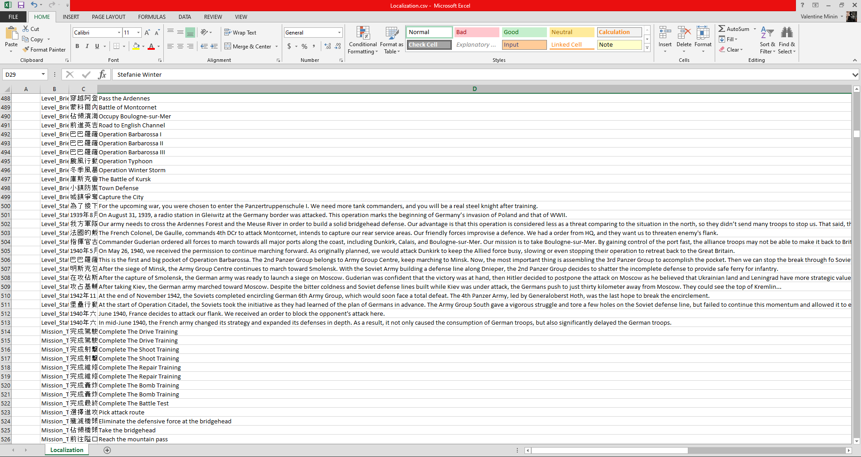
Task: Apply Percent Style format
Action: 305,46
